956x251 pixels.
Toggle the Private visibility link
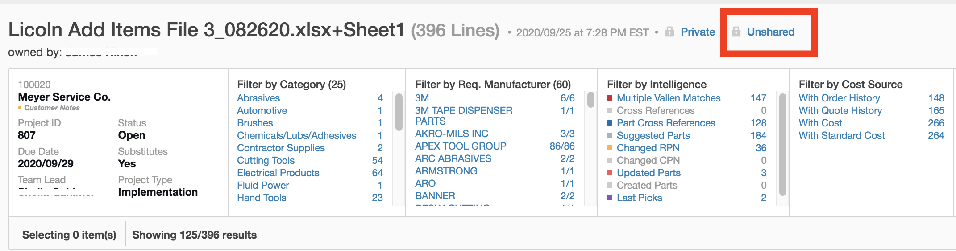[698, 32]
